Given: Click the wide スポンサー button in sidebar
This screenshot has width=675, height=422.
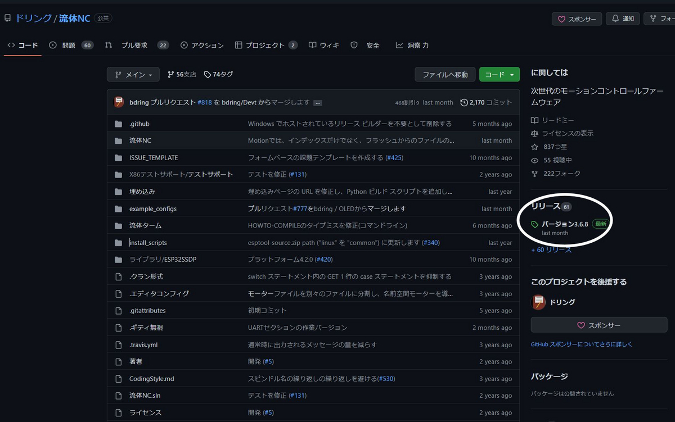Looking at the screenshot, I should tap(599, 325).
